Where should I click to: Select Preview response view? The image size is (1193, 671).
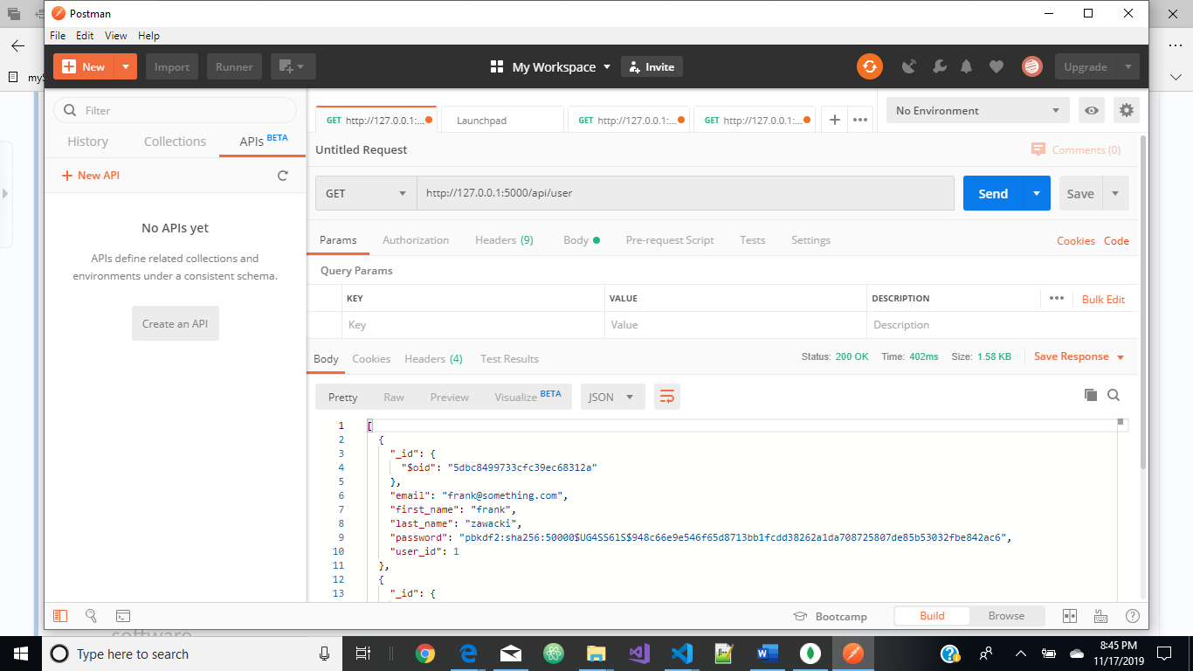point(450,397)
